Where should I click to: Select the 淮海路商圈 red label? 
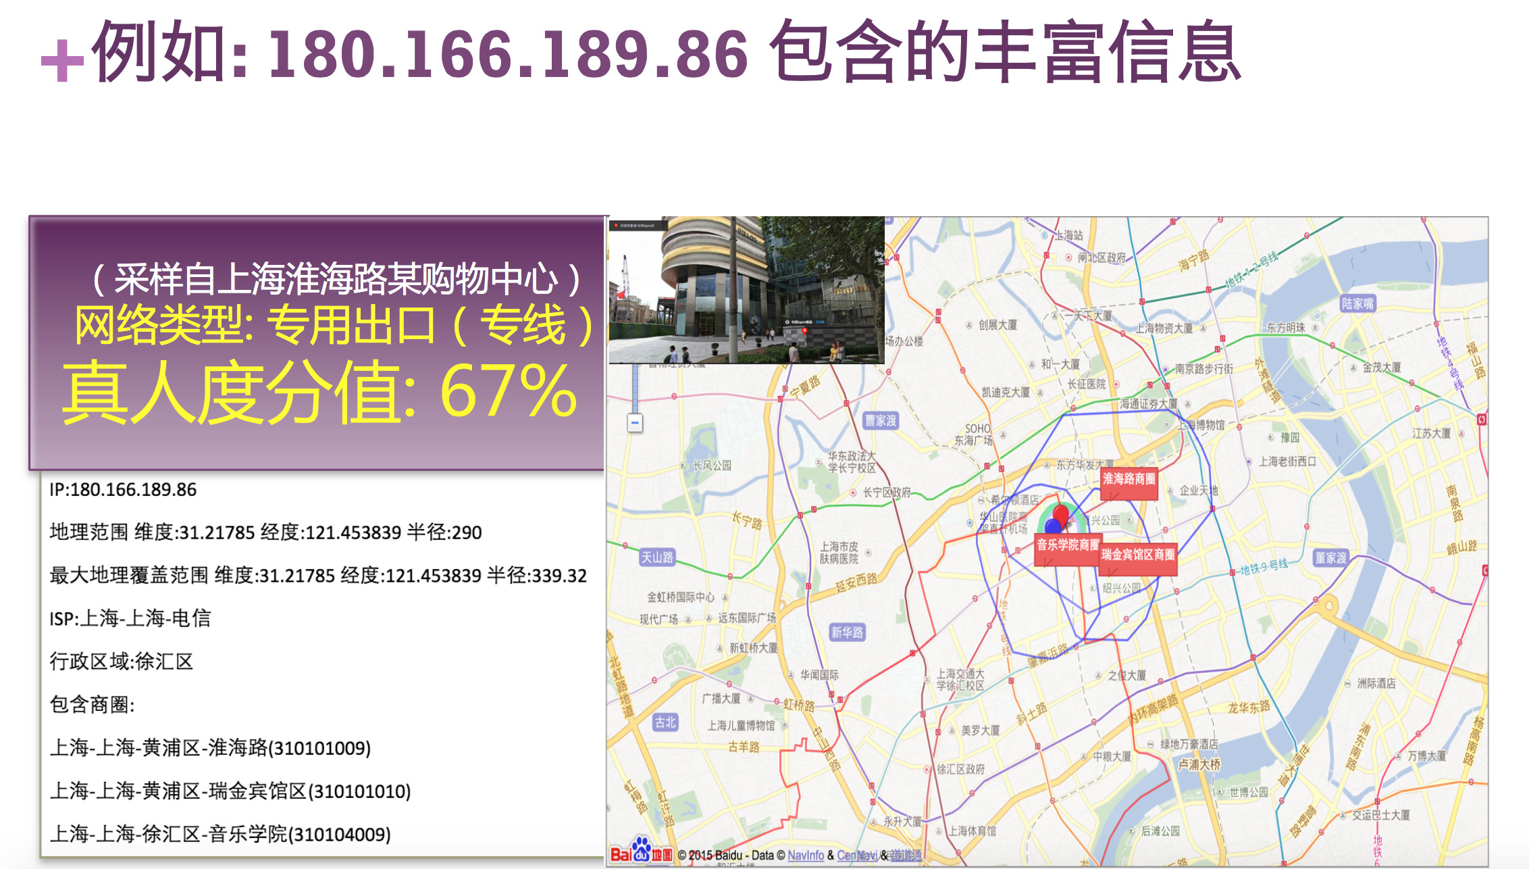[1129, 480]
